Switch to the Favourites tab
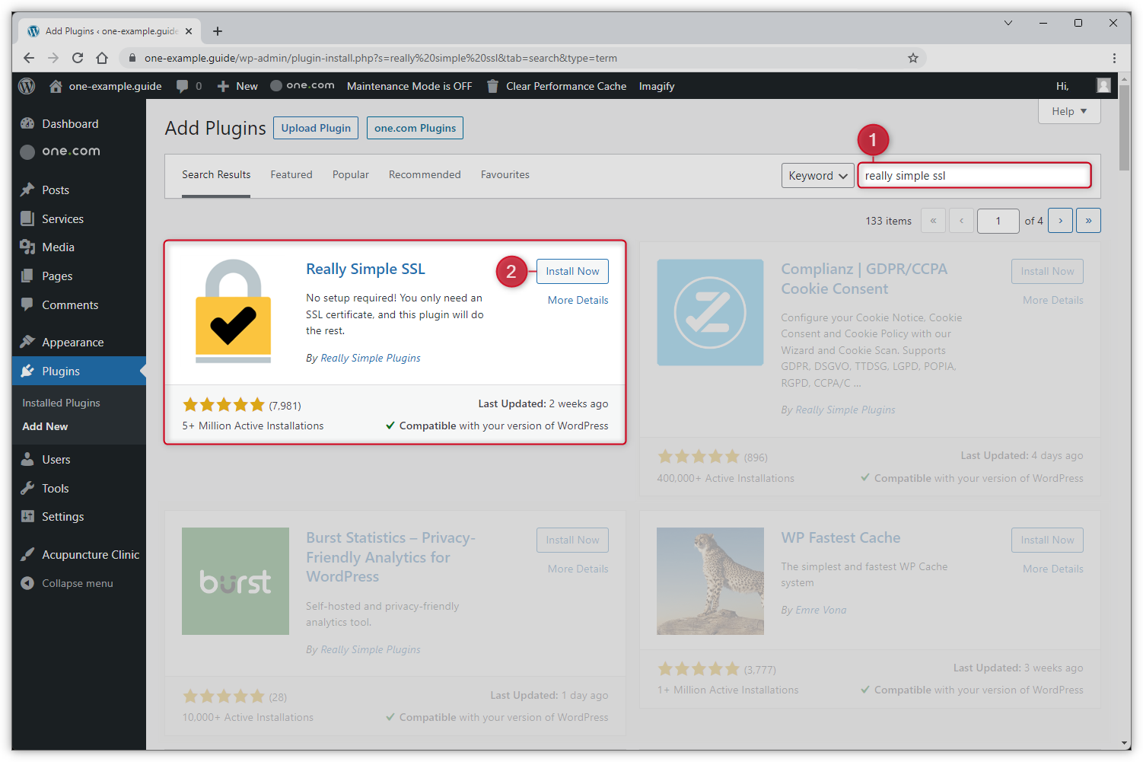 point(505,174)
